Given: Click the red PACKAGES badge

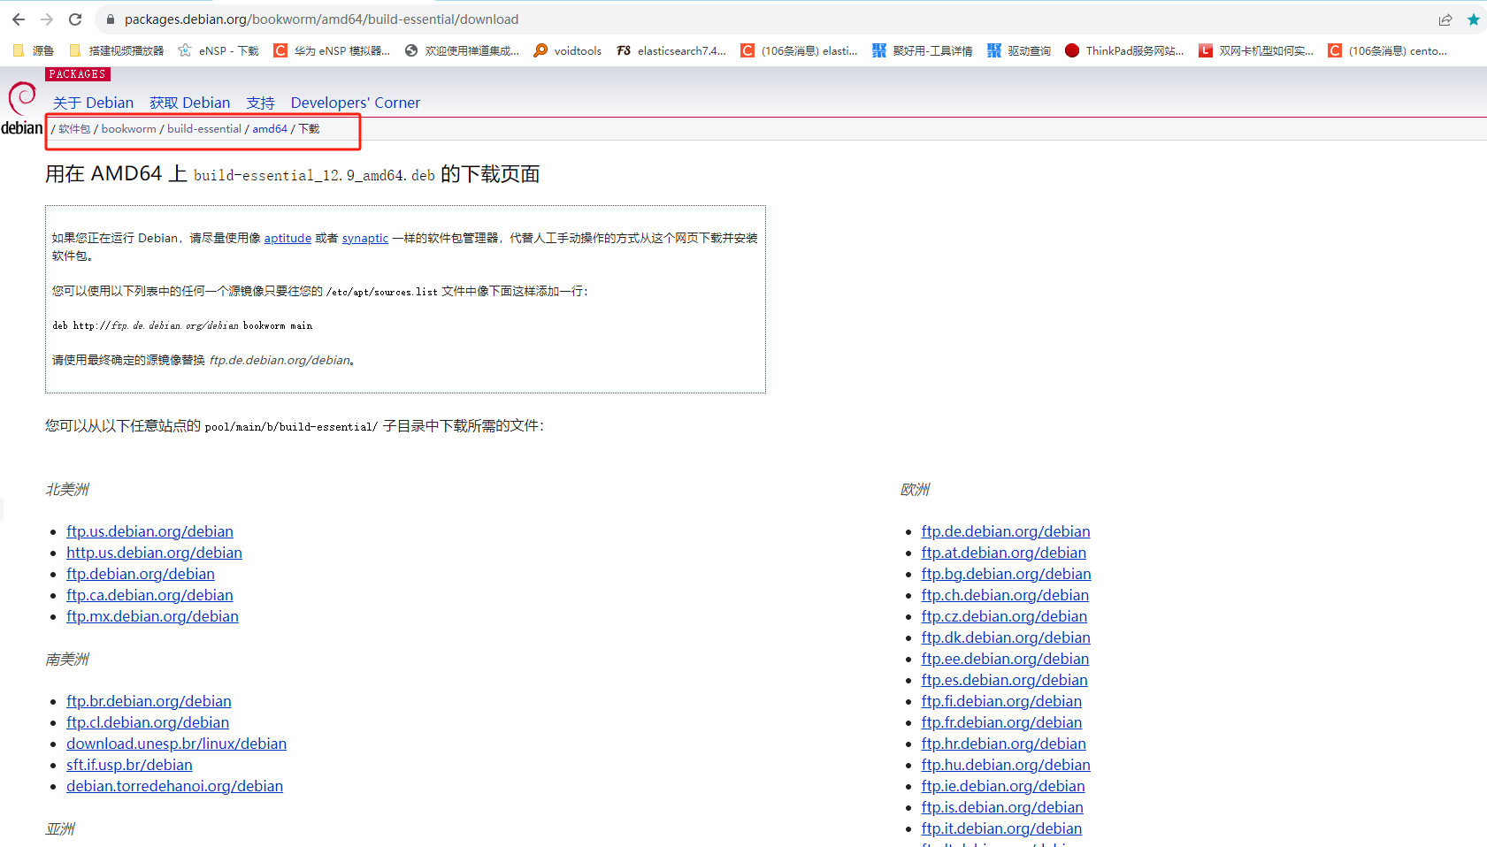Looking at the screenshot, I should point(78,74).
